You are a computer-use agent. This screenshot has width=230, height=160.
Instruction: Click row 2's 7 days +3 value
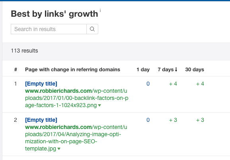(173, 120)
